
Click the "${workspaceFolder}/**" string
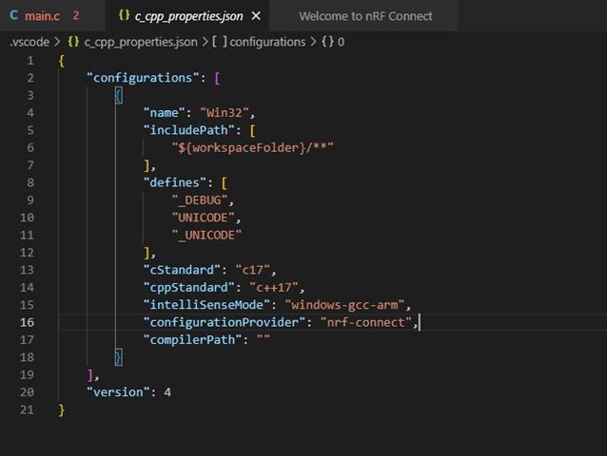point(252,147)
